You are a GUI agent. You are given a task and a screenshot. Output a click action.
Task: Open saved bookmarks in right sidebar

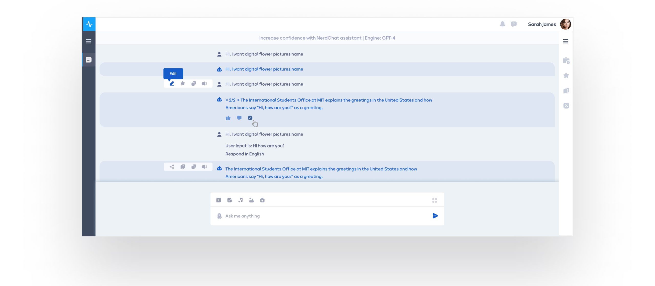[x=566, y=91]
